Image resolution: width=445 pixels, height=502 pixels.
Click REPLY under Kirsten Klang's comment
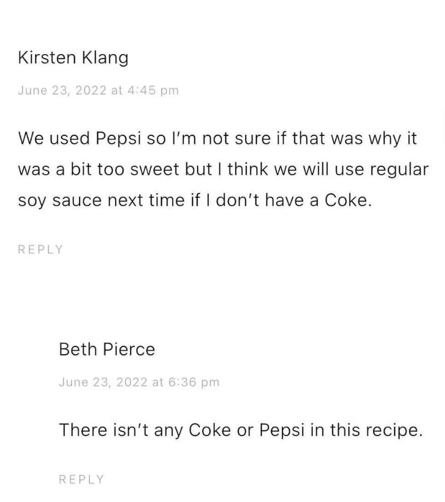(x=41, y=249)
